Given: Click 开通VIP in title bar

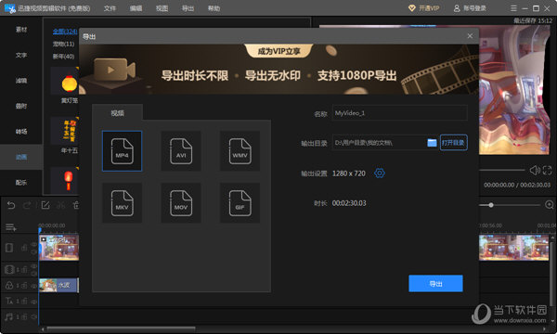Looking at the screenshot, I should point(424,8).
